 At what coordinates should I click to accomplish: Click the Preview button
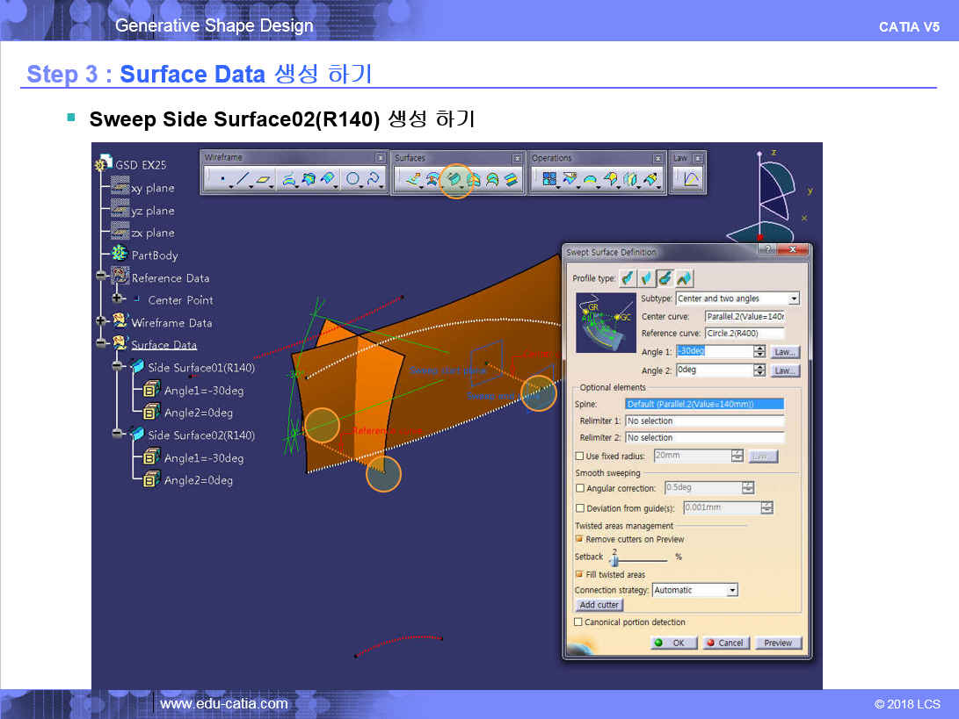778,643
